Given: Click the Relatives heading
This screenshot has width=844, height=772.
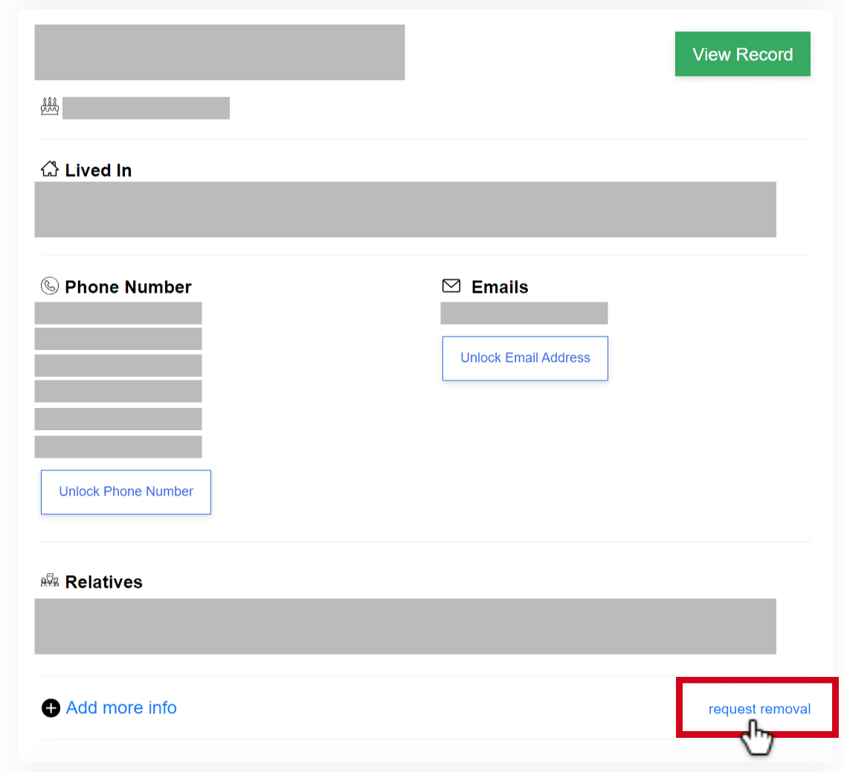Looking at the screenshot, I should click(x=103, y=582).
